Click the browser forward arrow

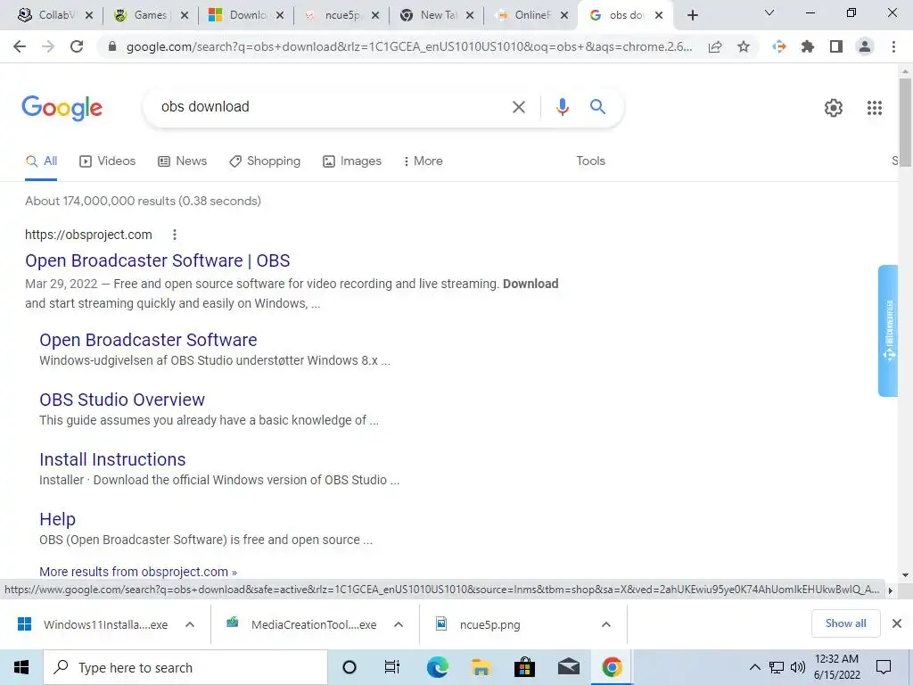[48, 46]
